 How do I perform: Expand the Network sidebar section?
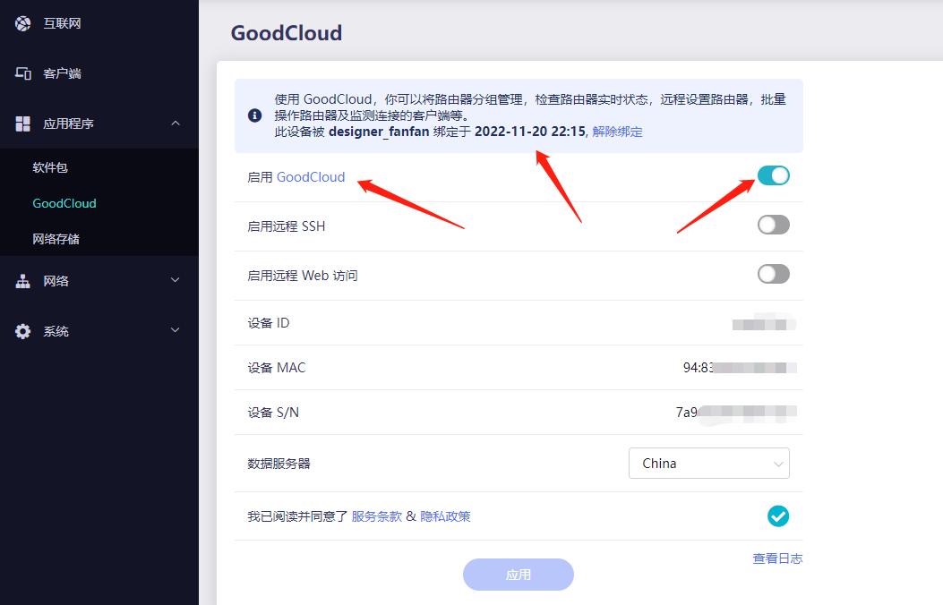tap(176, 280)
